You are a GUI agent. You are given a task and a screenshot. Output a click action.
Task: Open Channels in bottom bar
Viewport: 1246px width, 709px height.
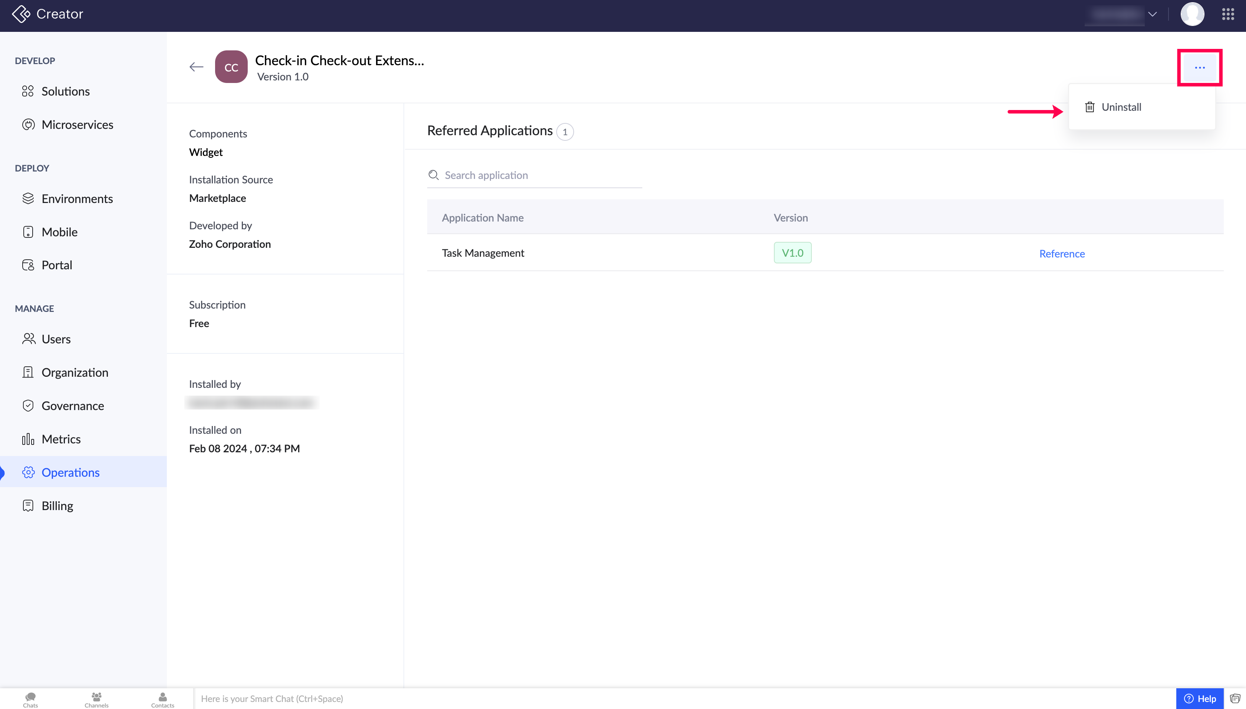96,699
